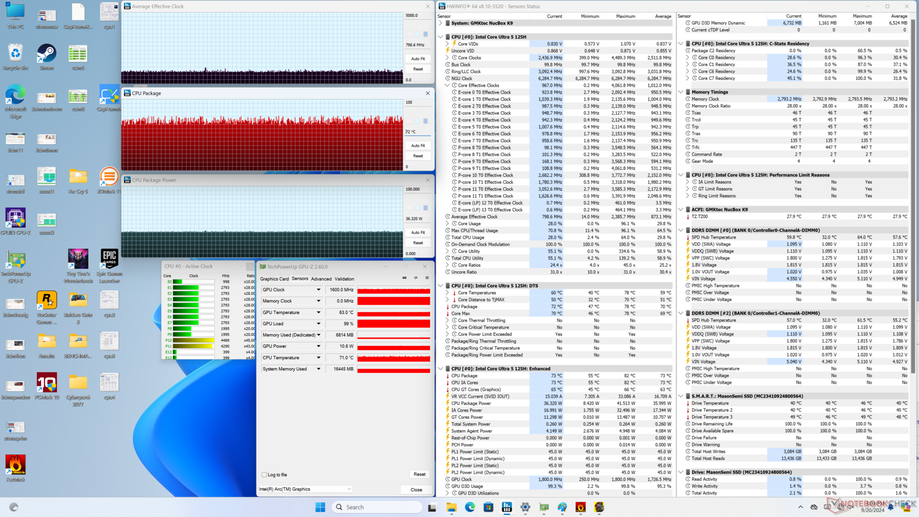919x517 pixels.
Task: Open Memory Clock sensor dropdown
Action: click(318, 301)
